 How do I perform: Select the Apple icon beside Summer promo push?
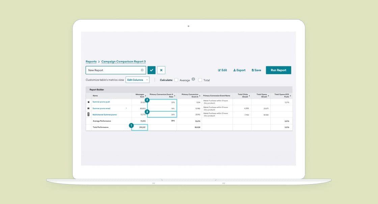point(88,101)
